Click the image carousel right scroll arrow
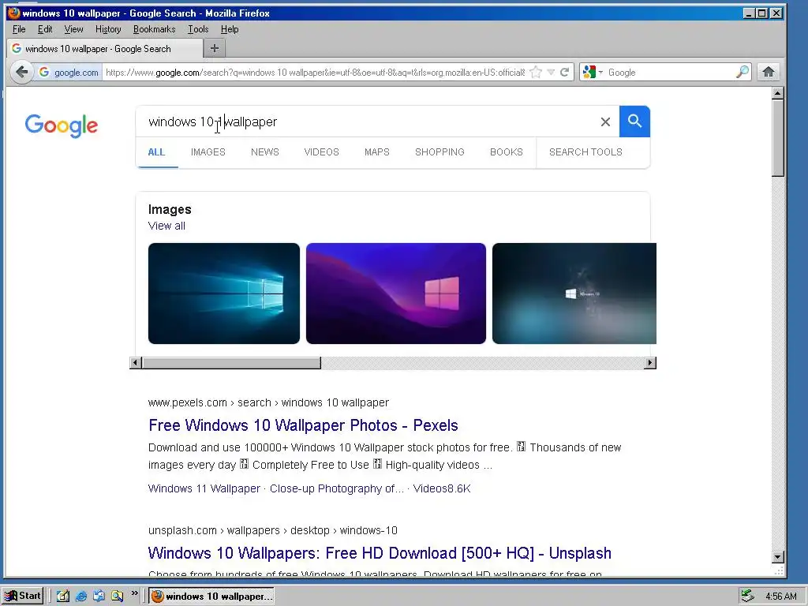 pos(650,363)
